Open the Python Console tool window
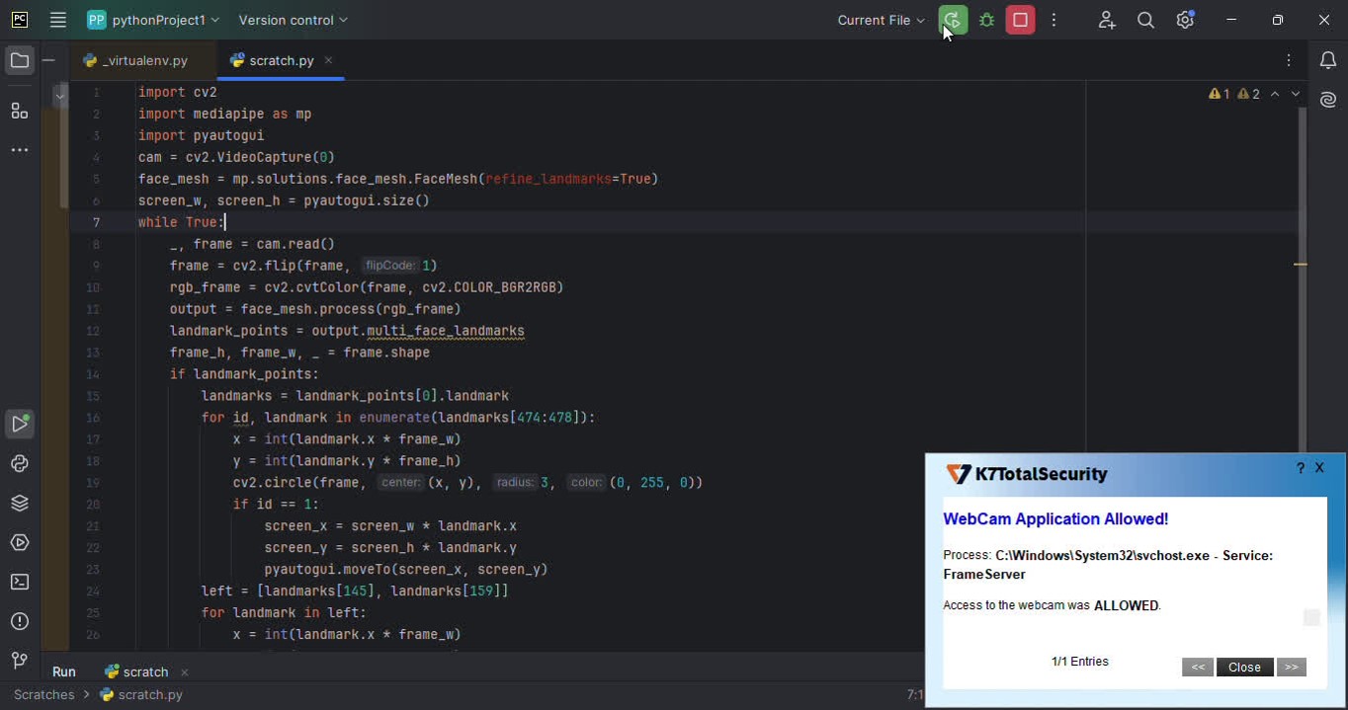The height and width of the screenshot is (710, 1348). [x=20, y=464]
